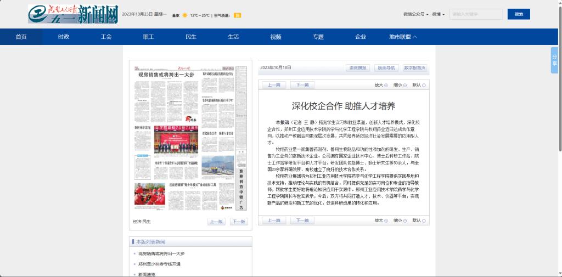The width and height of the screenshot is (562, 277).
Task: Go to the 视频 navigation section
Action: 276,37
